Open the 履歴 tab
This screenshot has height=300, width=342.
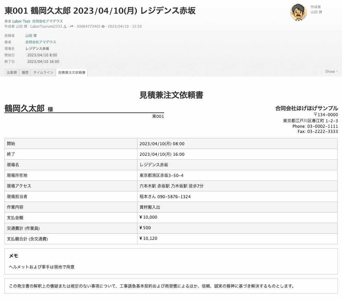pyautogui.click(x=25, y=72)
